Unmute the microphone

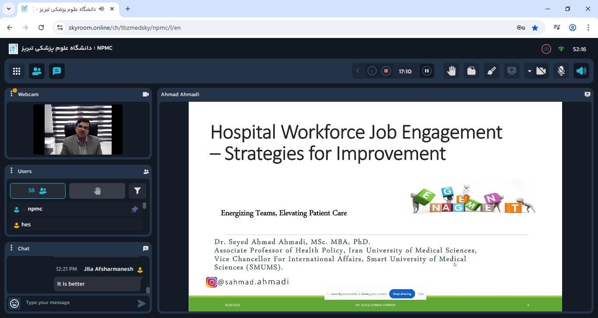coord(561,71)
